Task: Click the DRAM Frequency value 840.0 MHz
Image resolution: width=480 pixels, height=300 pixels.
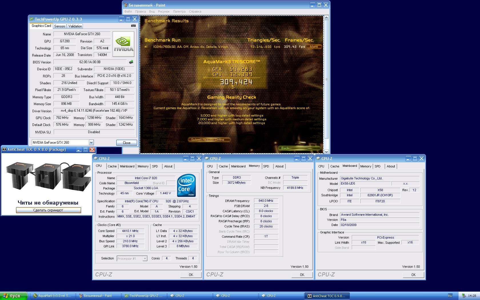Action: pos(266,201)
